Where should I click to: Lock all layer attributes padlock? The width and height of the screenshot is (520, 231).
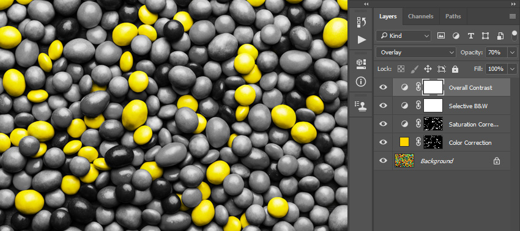[455, 69]
